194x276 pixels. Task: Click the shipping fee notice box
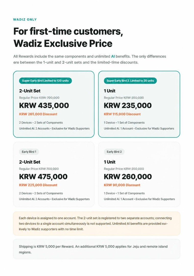(97, 249)
